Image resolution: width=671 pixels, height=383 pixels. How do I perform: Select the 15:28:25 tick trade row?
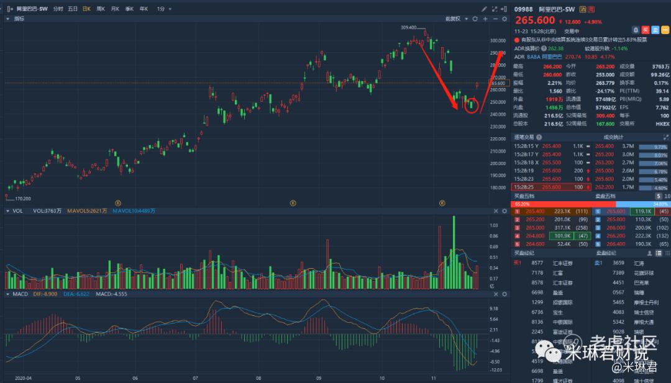[x=551, y=187]
